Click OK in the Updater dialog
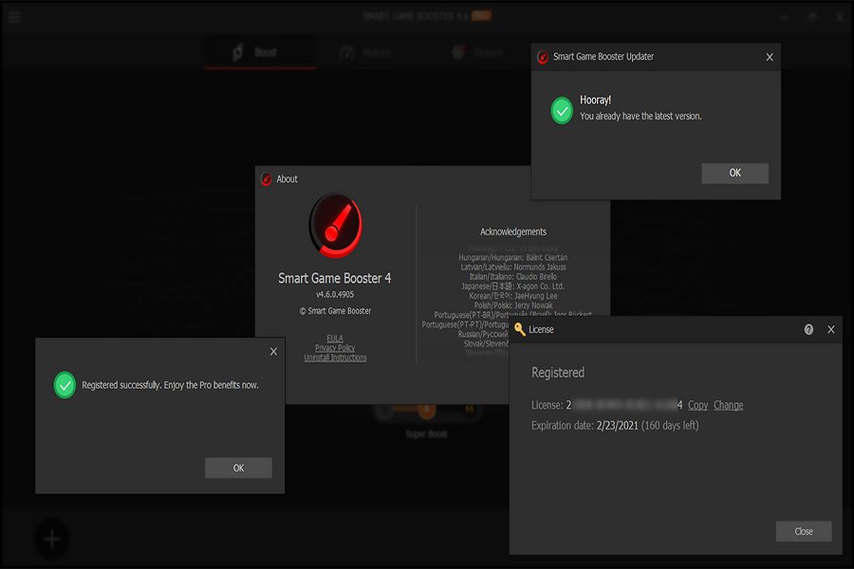854x569 pixels. (x=734, y=174)
